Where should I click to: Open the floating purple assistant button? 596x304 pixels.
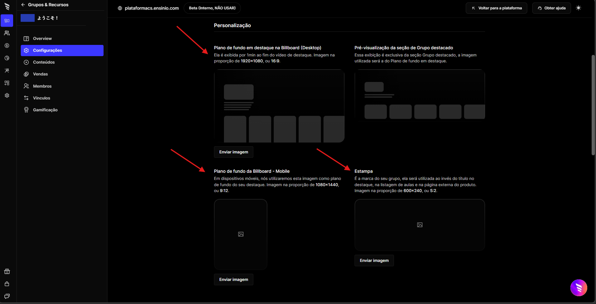[x=579, y=287]
